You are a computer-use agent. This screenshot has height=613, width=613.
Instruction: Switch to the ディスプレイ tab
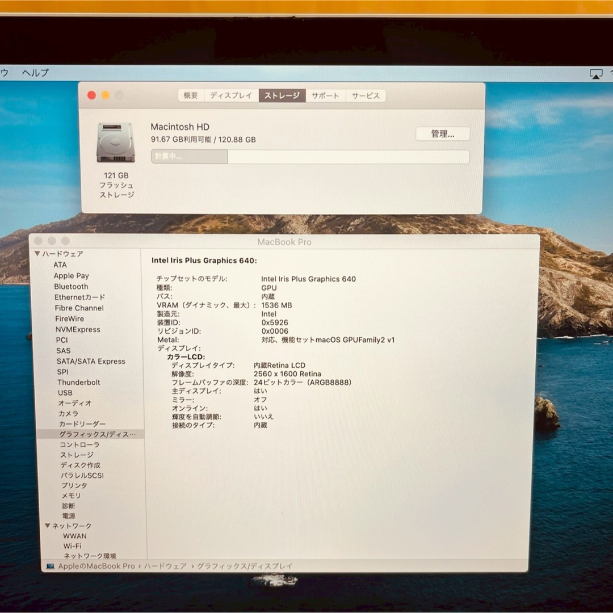pyautogui.click(x=231, y=96)
